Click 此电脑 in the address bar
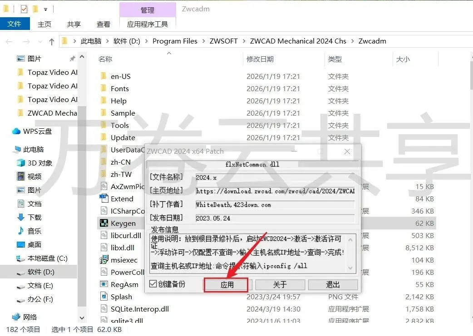 pyautogui.click(x=91, y=41)
